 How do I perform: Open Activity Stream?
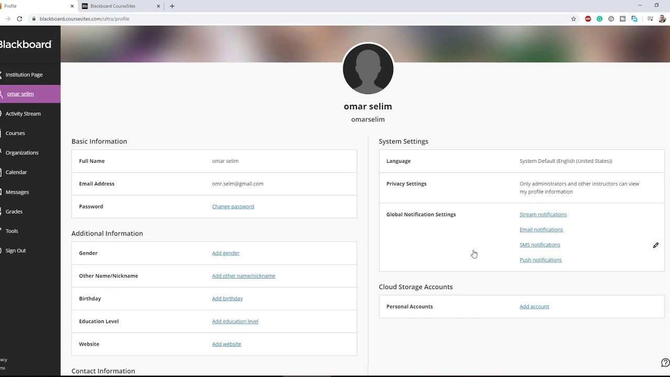tap(23, 114)
